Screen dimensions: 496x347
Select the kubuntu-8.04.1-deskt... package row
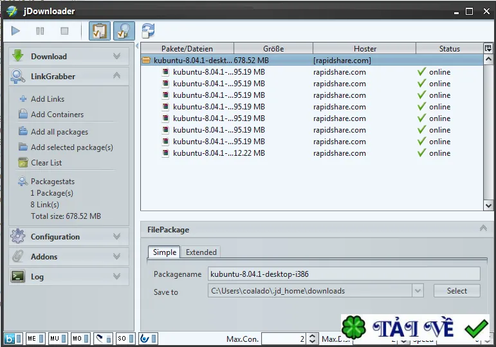312,60
